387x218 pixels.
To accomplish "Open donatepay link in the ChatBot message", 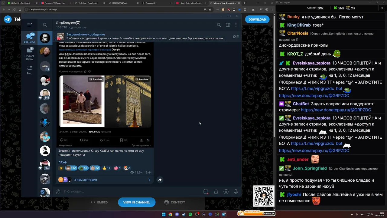I will click(x=336, y=110).
